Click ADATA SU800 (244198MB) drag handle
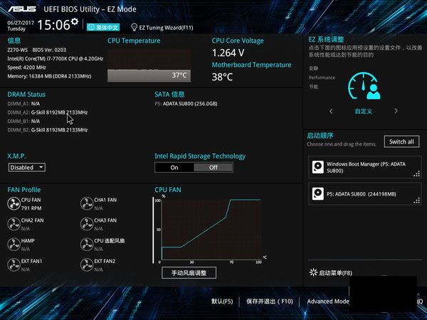The width and height of the screenshot is (427, 320). [x=416, y=201]
